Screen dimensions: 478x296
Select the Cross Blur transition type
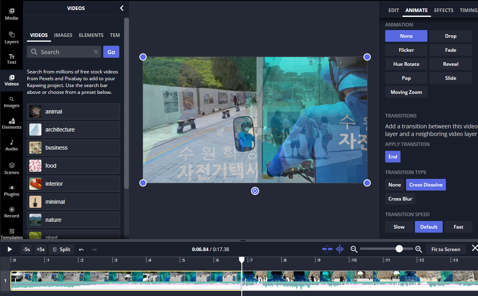[400, 199]
